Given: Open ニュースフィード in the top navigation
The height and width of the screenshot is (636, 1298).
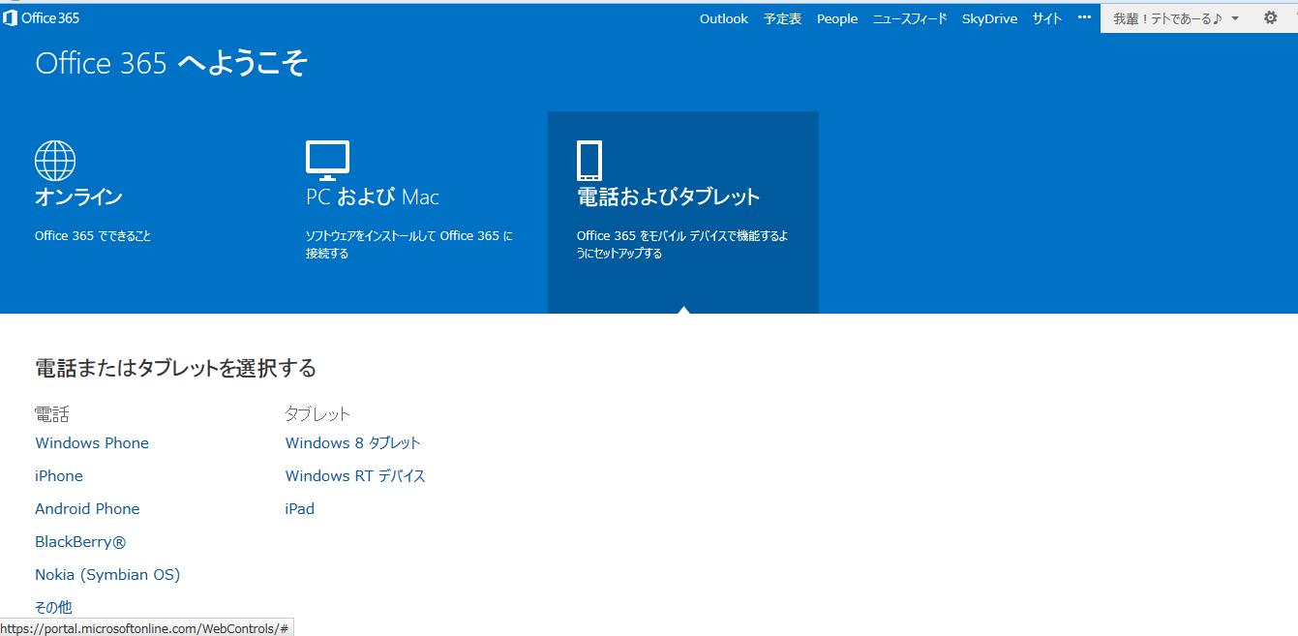Looking at the screenshot, I should [x=910, y=18].
